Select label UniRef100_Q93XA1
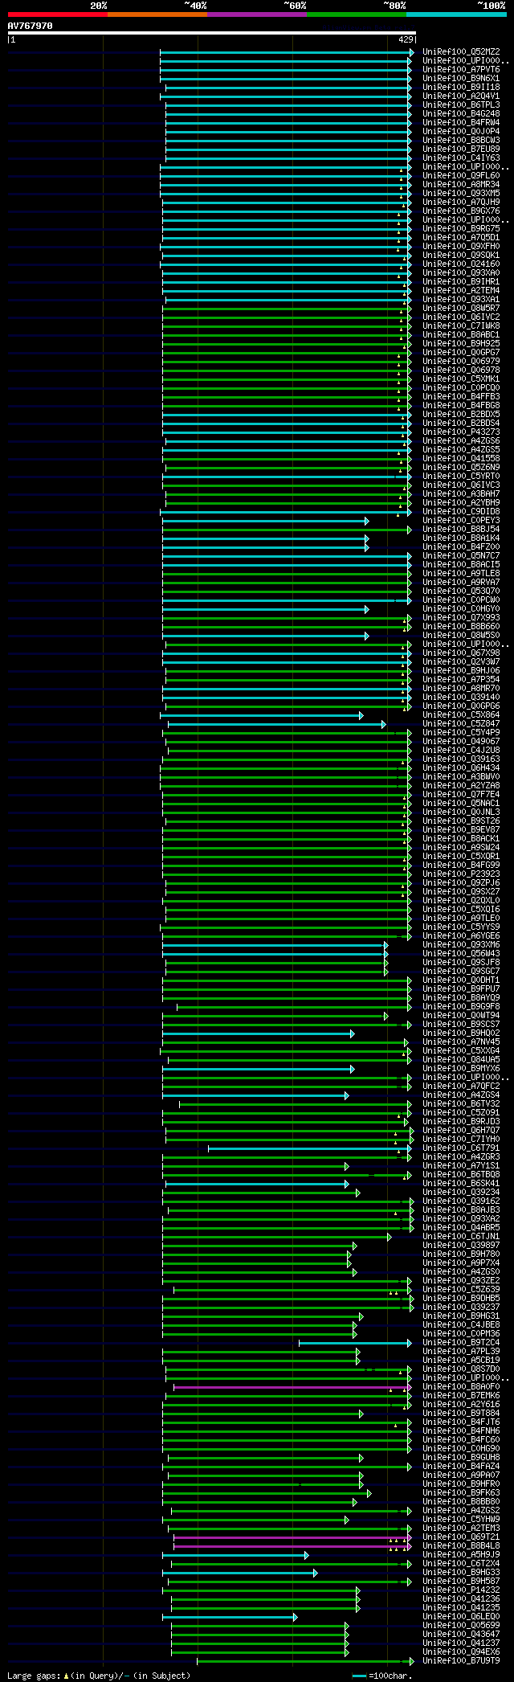514x1682 pixels. point(461,300)
